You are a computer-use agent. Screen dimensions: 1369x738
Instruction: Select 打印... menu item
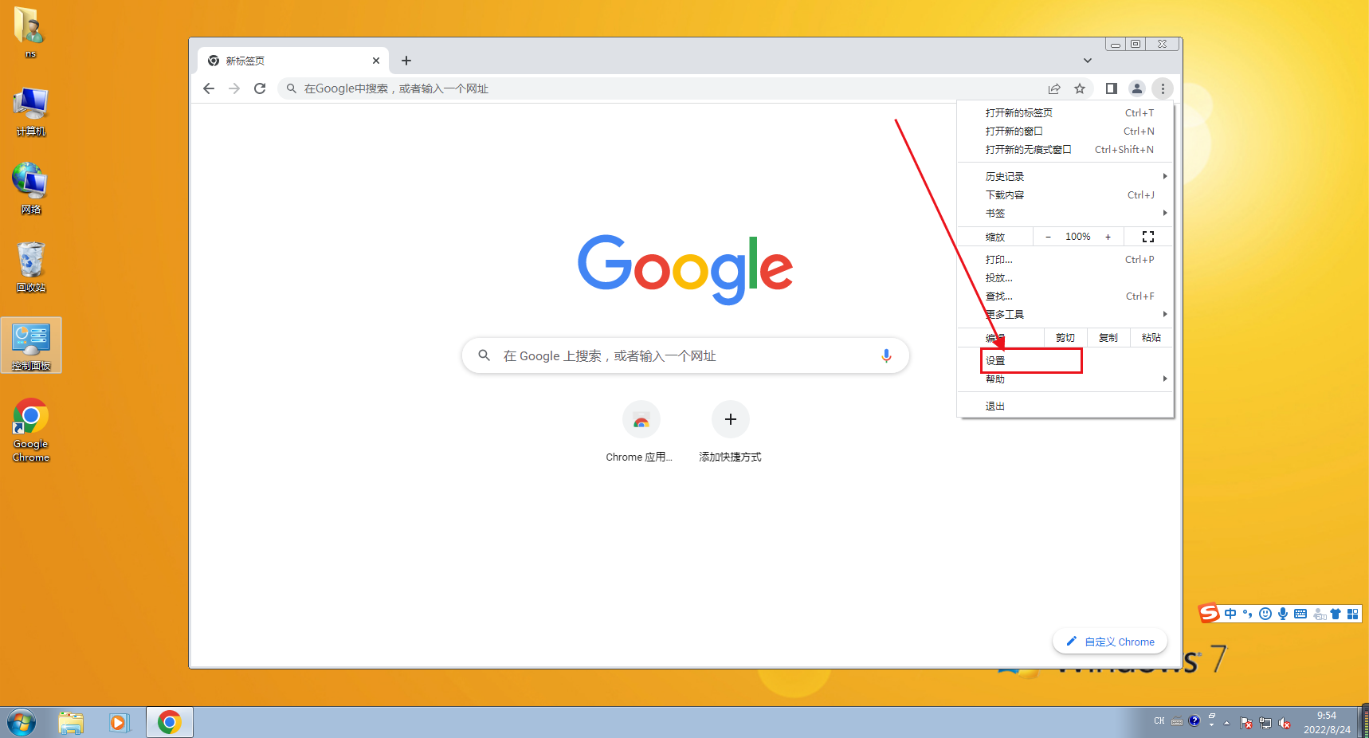[1065, 260]
